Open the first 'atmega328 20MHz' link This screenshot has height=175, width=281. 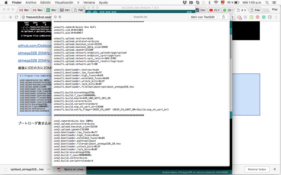(x=34, y=53)
